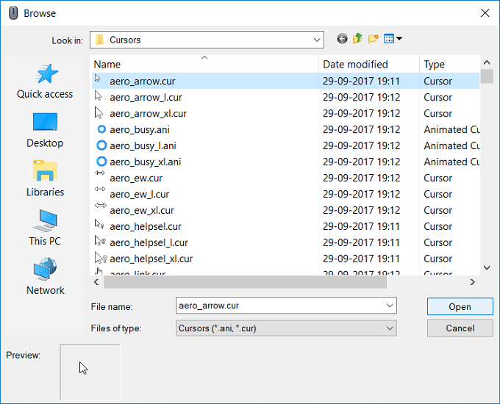This screenshot has height=404, width=500.
Task: Sort by the Type column header
Action: (x=450, y=64)
